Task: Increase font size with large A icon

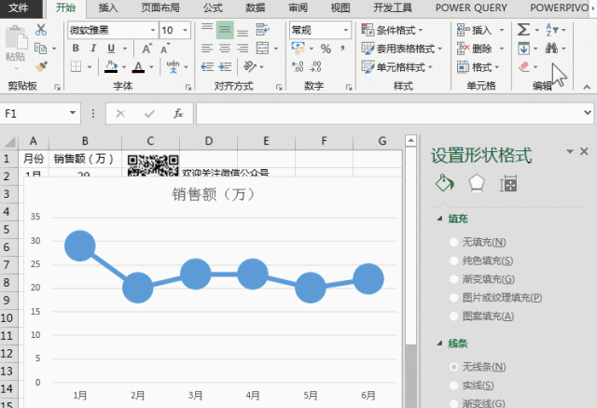Action: click(146, 49)
